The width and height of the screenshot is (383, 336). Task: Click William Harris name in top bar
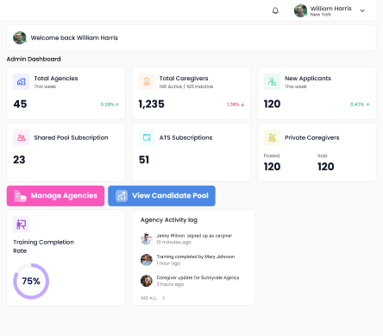pyautogui.click(x=330, y=9)
